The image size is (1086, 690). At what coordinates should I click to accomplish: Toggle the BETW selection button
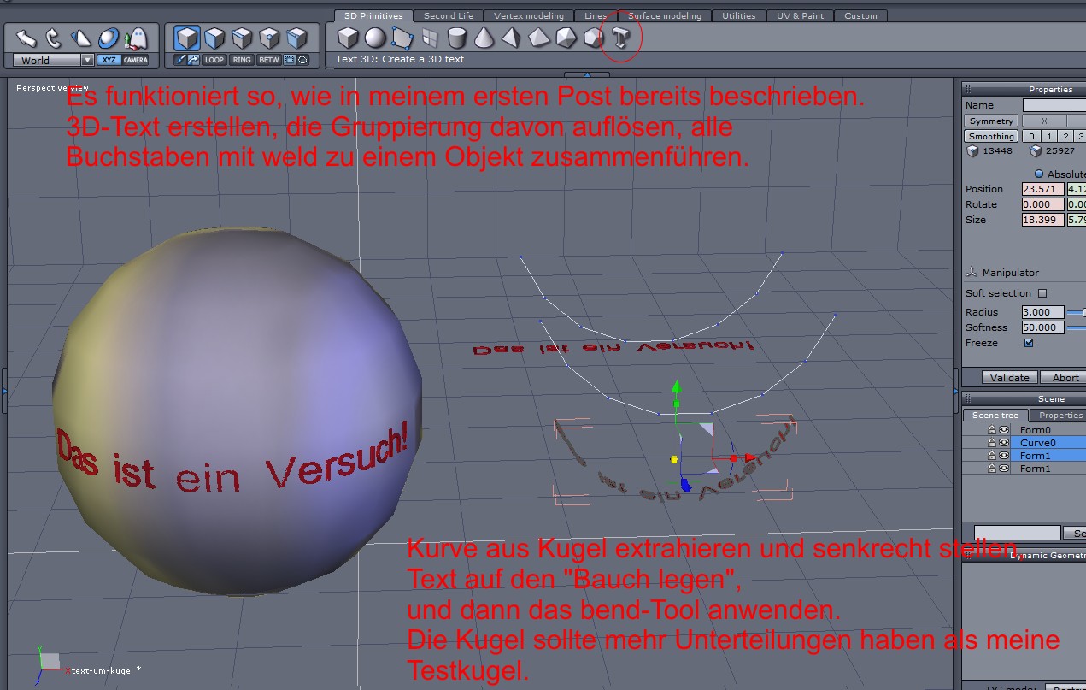tap(268, 60)
